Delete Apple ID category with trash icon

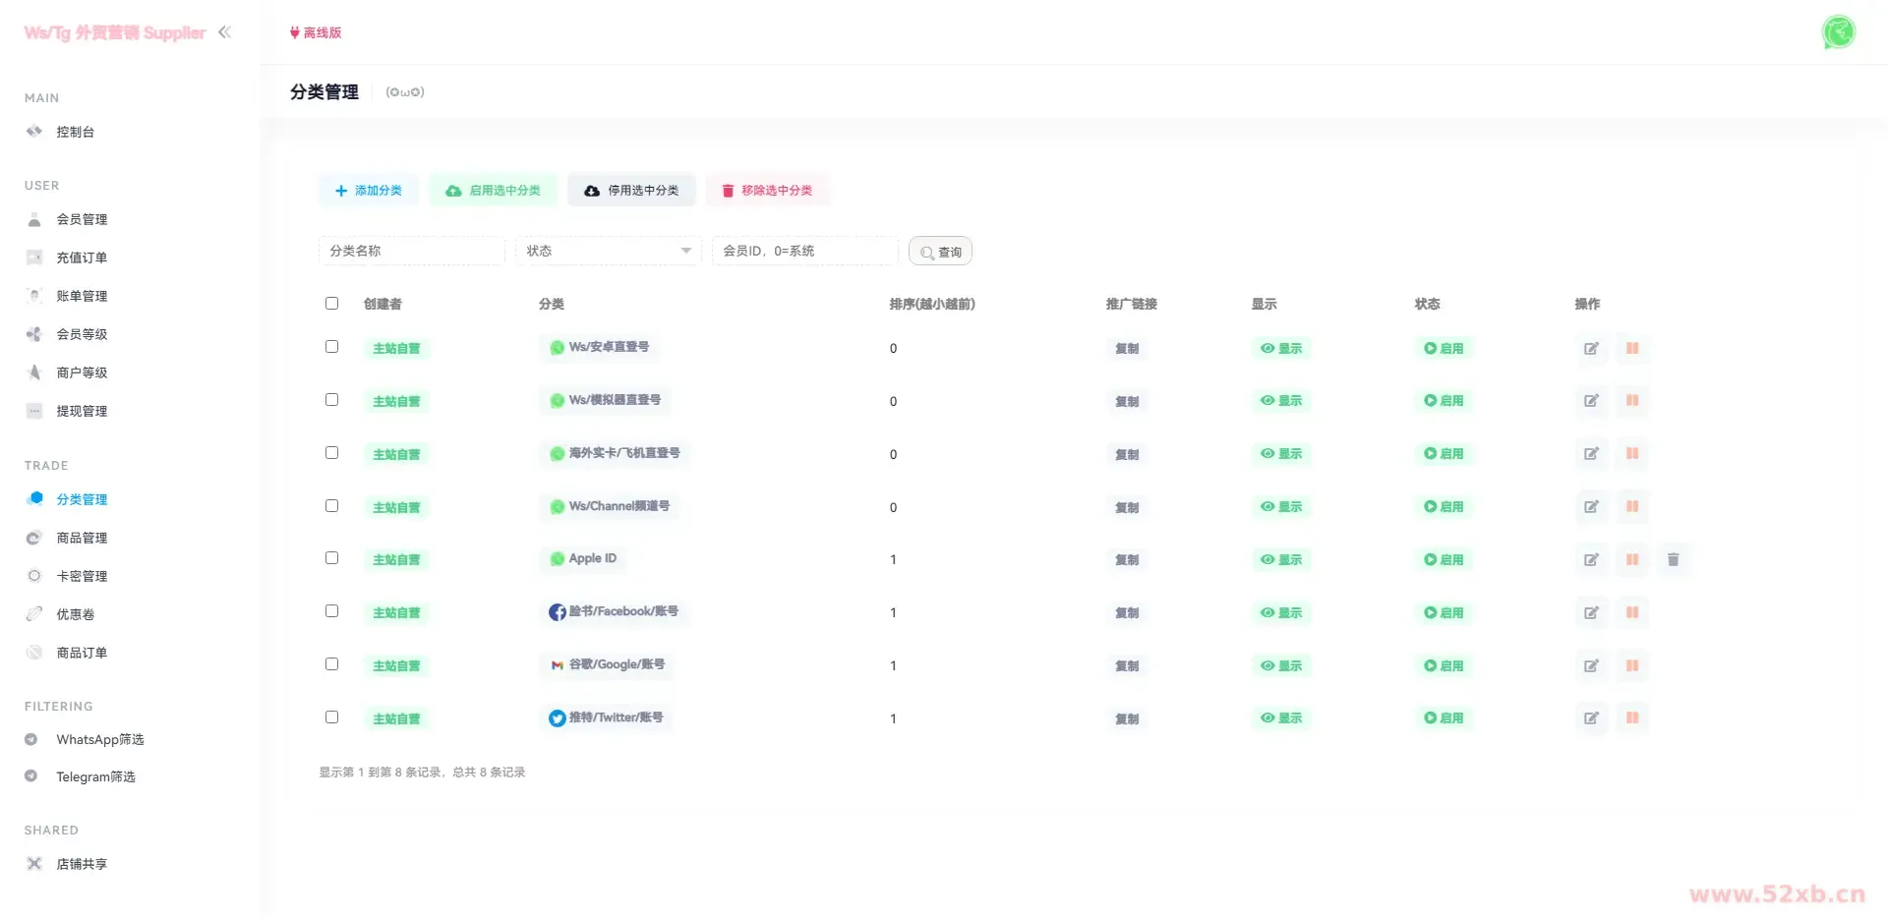click(x=1673, y=559)
